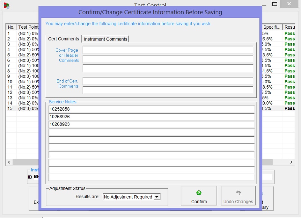Open the Adjustment Status dropdown arrow
The width and height of the screenshot is (301, 218).
157,197
